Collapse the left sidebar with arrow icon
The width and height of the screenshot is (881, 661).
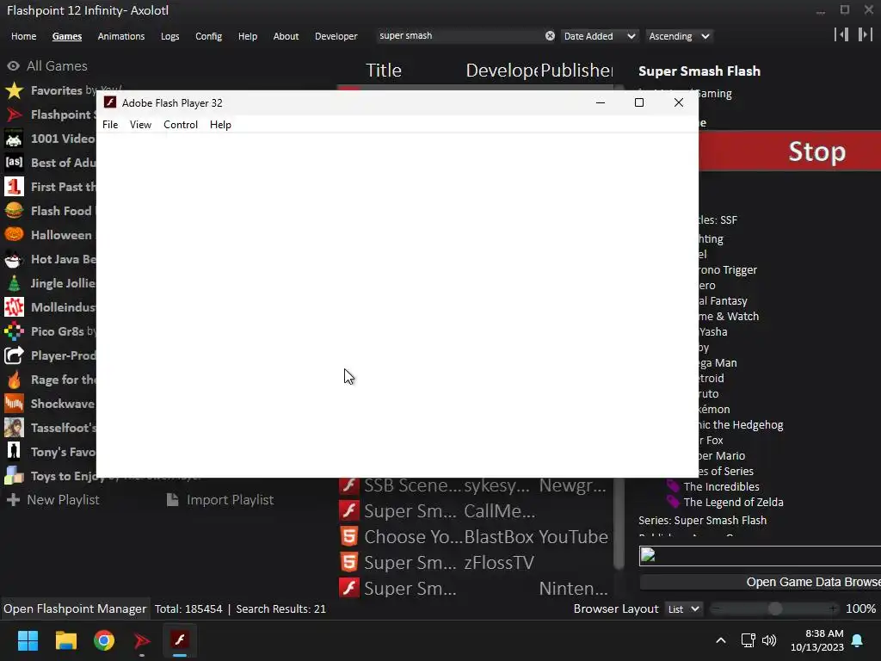pos(841,34)
